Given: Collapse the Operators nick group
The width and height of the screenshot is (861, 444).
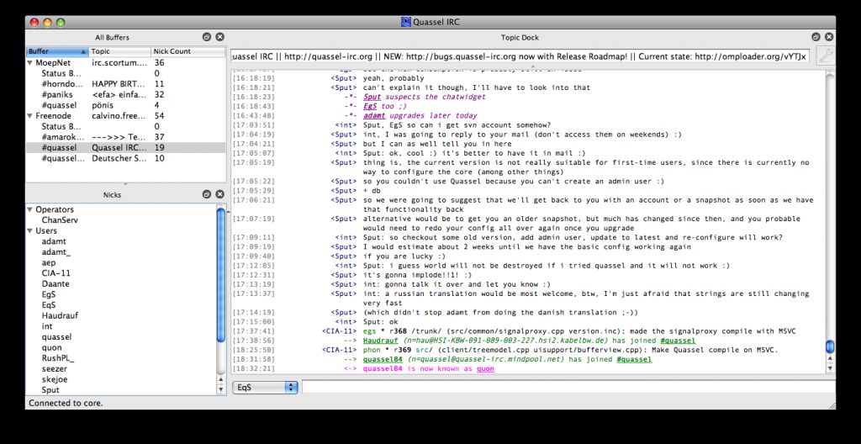Looking at the screenshot, I should pos(30,209).
